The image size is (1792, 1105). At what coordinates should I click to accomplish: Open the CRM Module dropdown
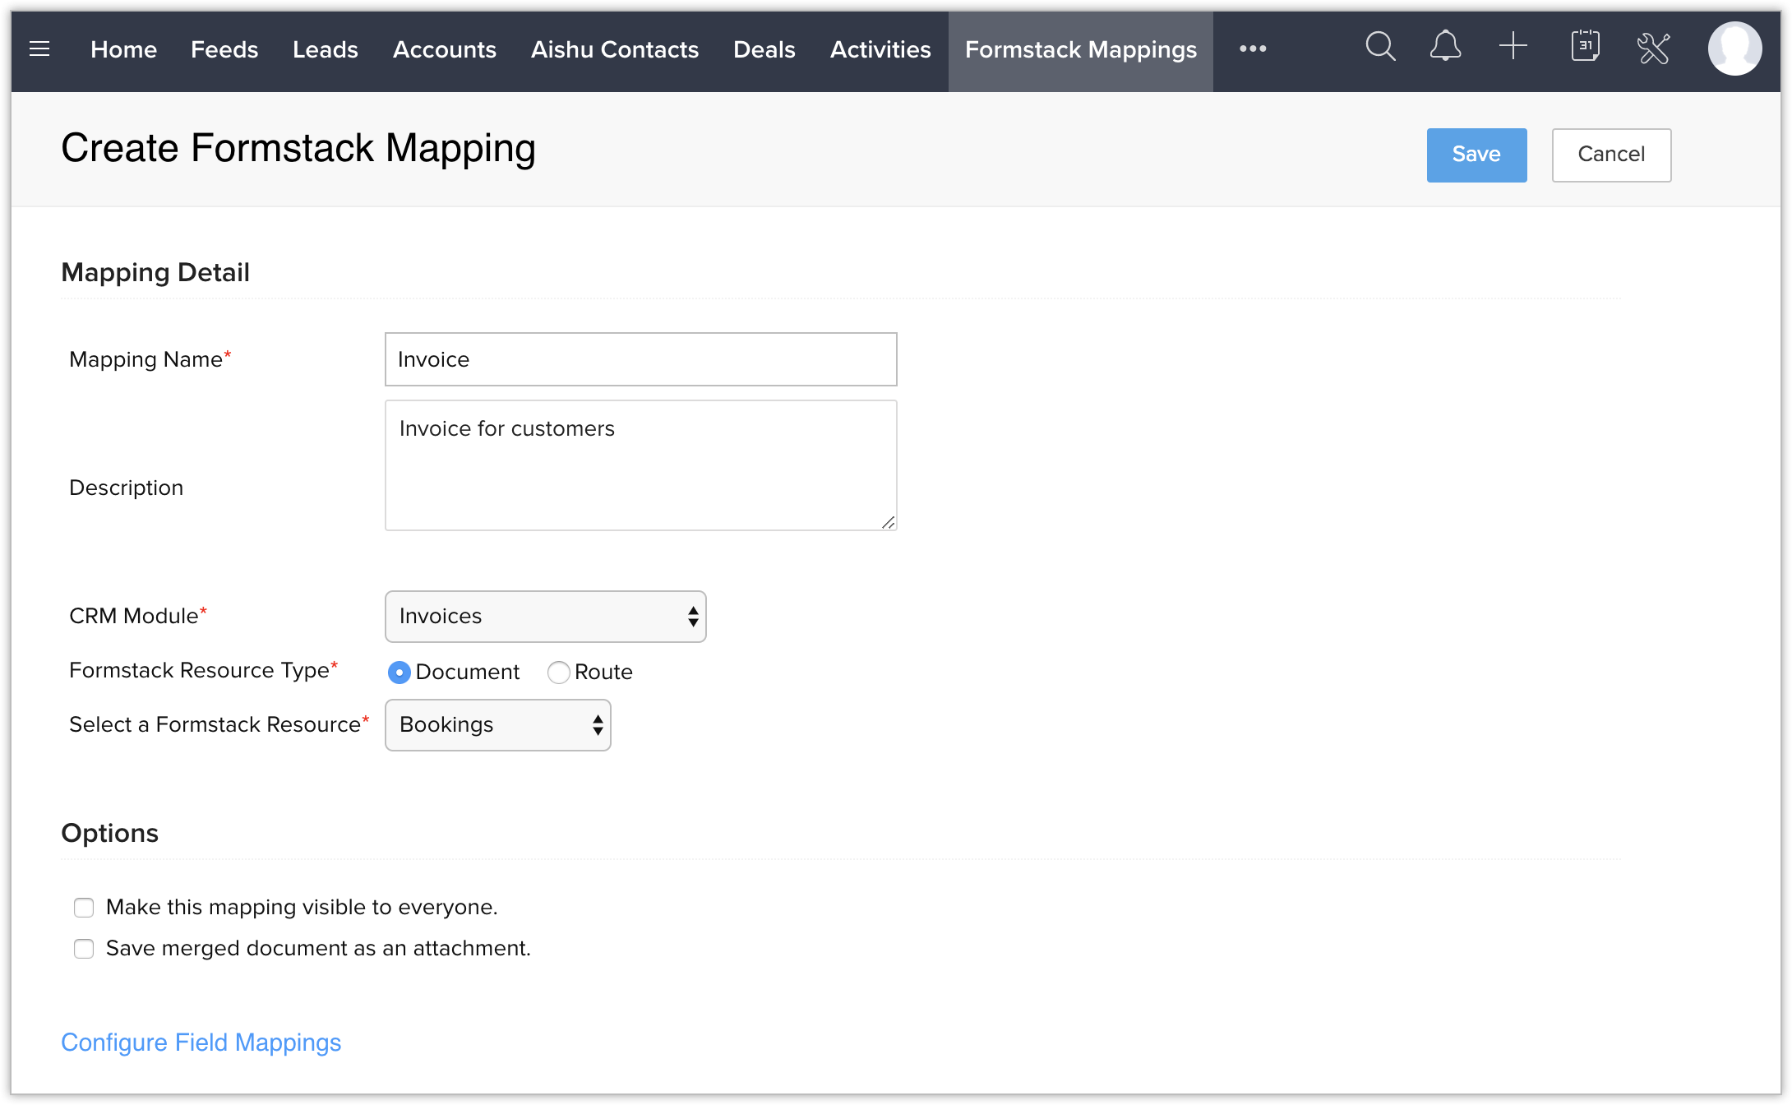click(x=546, y=617)
